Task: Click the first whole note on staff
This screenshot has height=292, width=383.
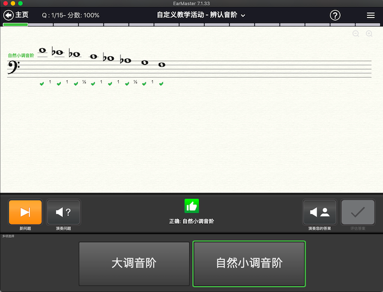Action: tap(43, 50)
